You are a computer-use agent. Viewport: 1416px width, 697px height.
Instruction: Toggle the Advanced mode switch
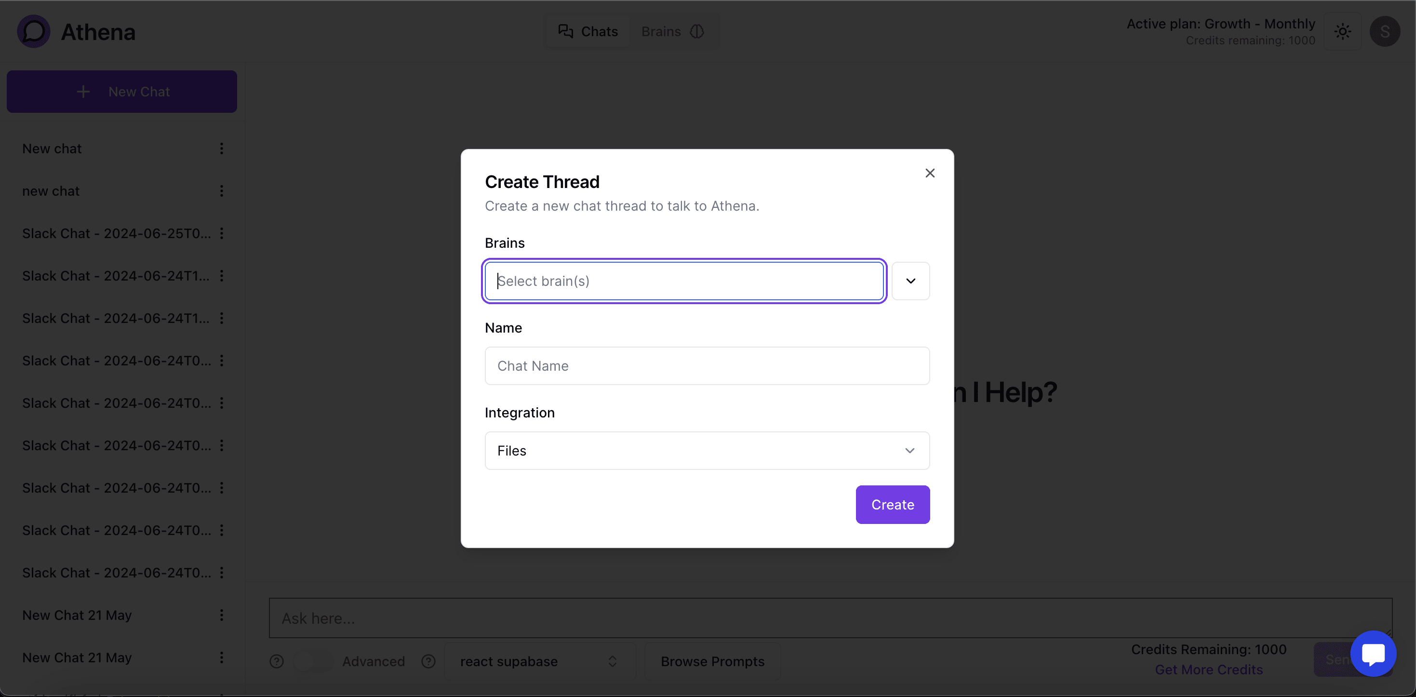click(313, 661)
